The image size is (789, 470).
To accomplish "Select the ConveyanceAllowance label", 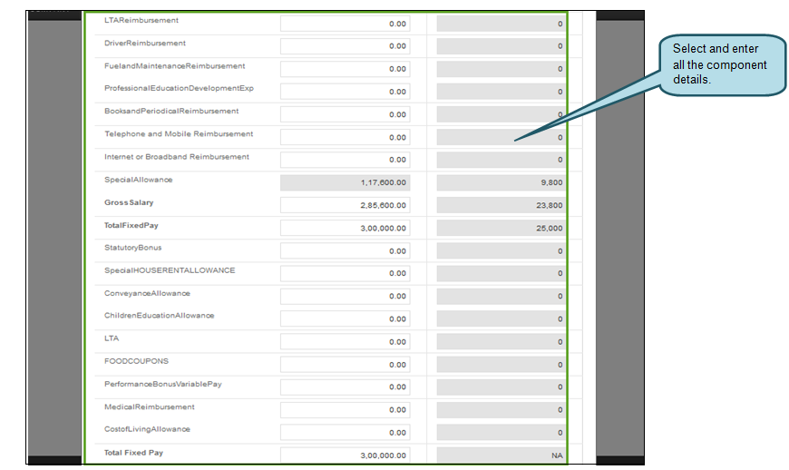I will point(148,293).
